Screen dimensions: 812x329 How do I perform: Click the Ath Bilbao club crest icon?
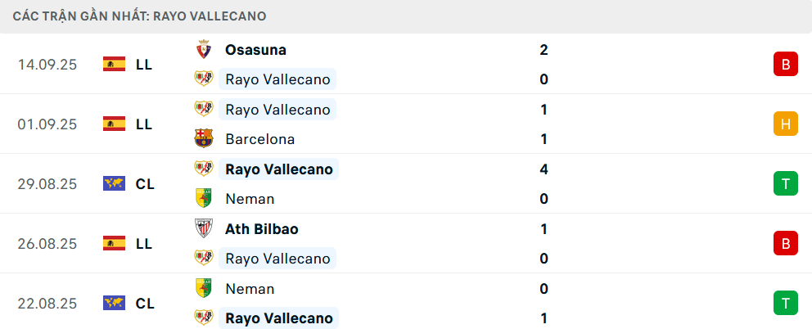(203, 229)
